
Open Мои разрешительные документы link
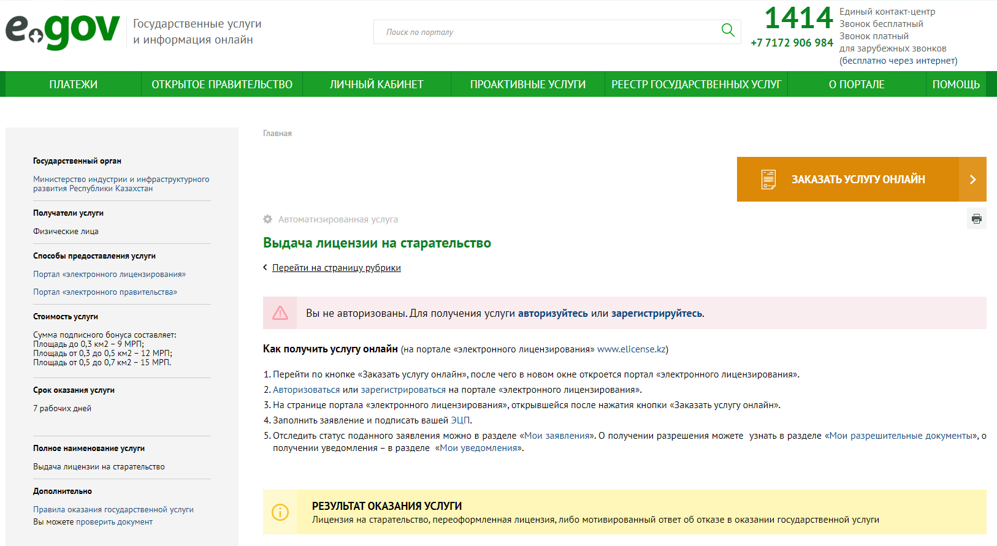coord(901,436)
